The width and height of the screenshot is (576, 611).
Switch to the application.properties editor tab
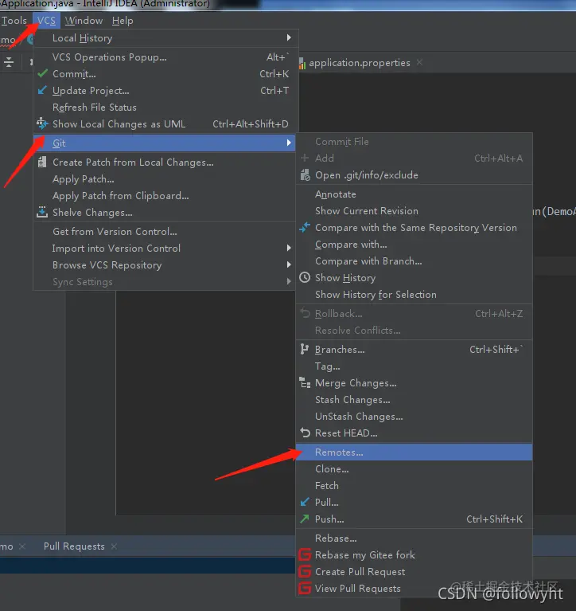pyautogui.click(x=360, y=63)
